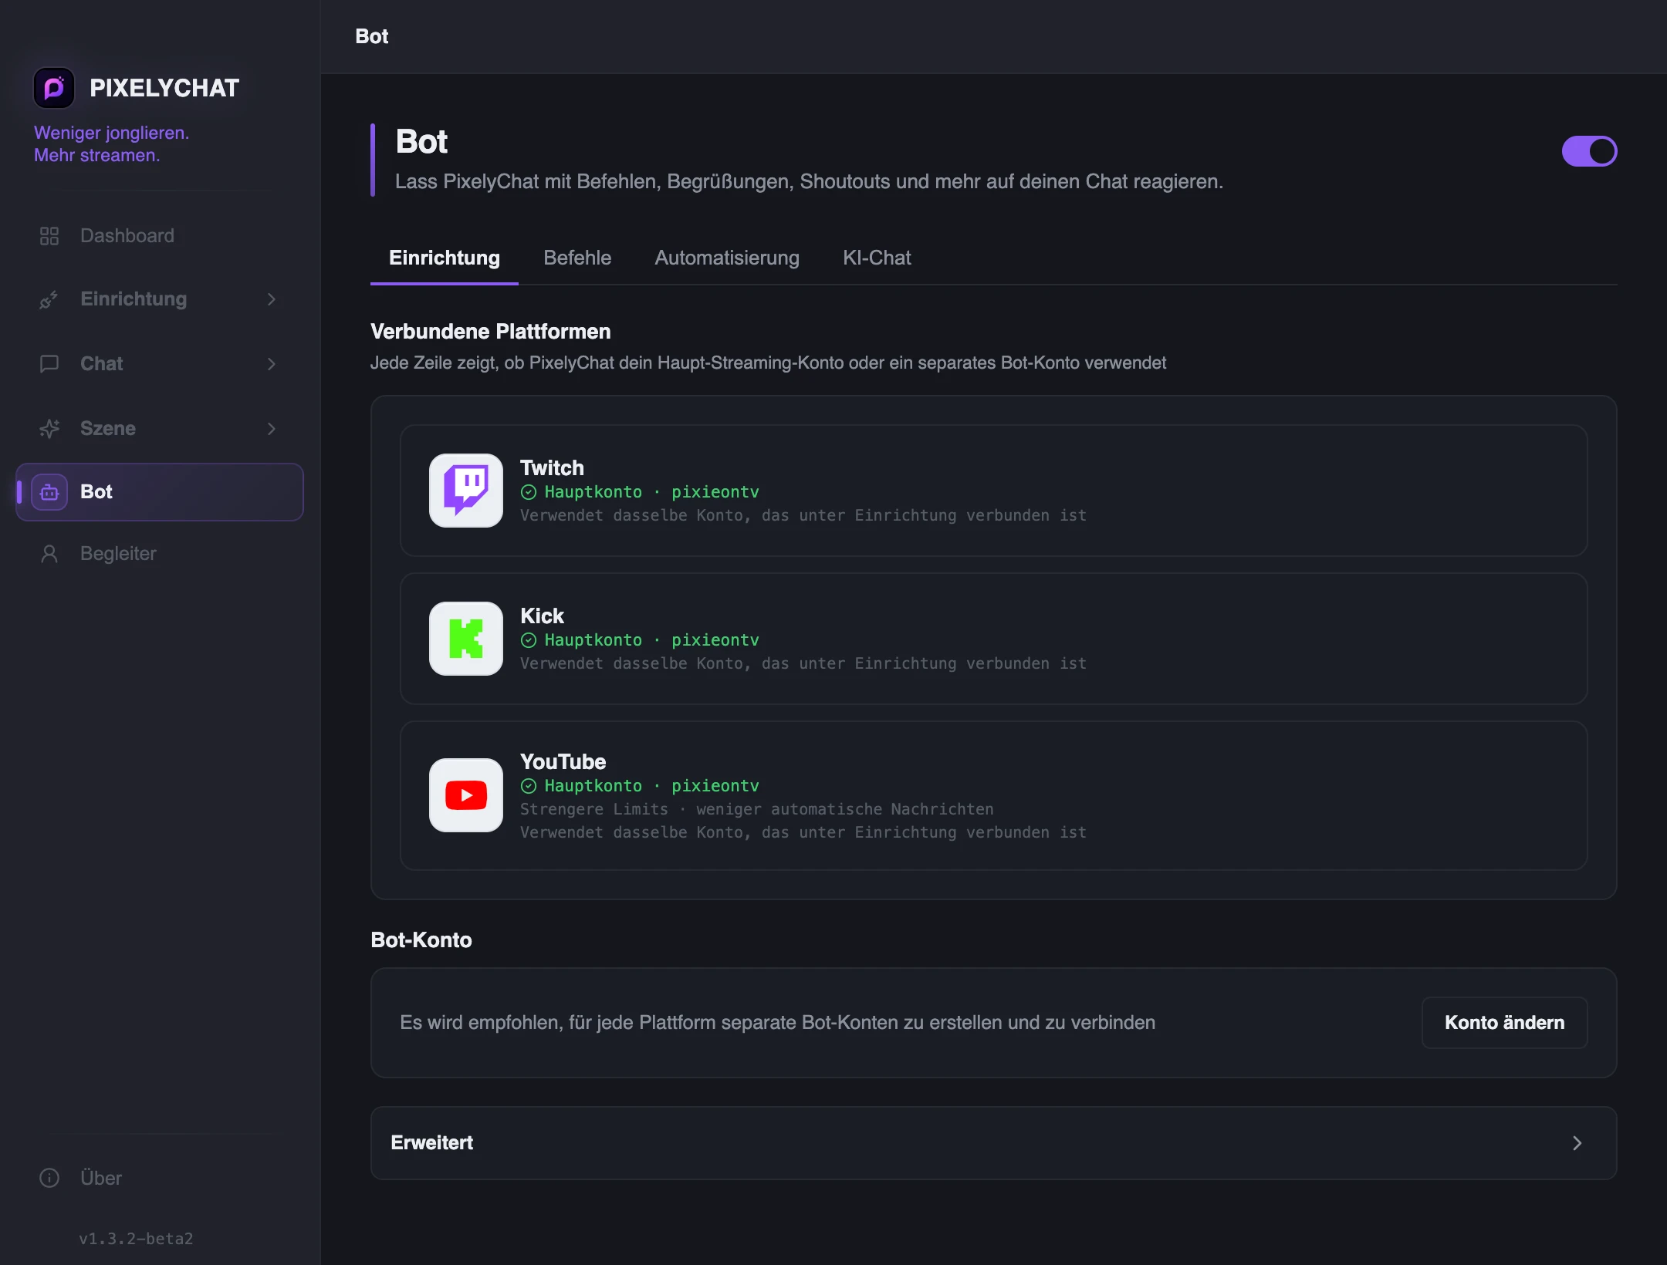Open the Automatisierung tab

(727, 258)
